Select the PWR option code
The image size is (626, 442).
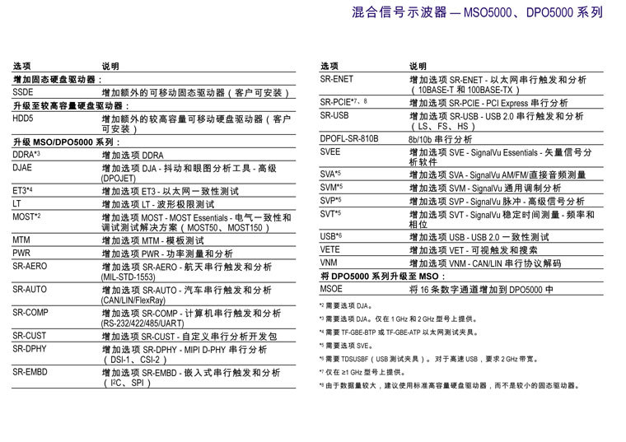pyautogui.click(x=21, y=253)
